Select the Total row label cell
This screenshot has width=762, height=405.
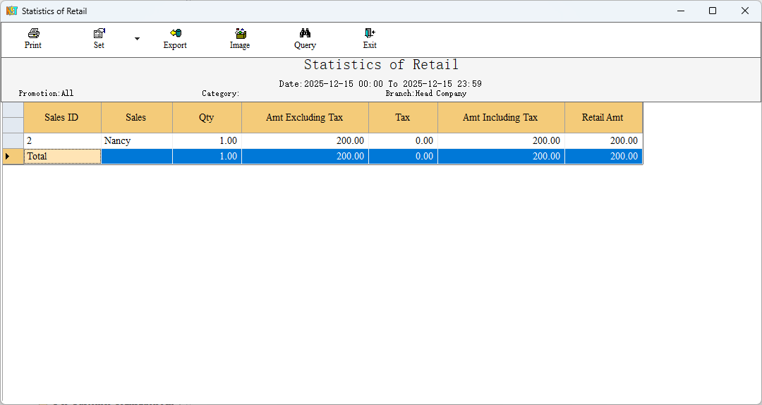coord(61,157)
